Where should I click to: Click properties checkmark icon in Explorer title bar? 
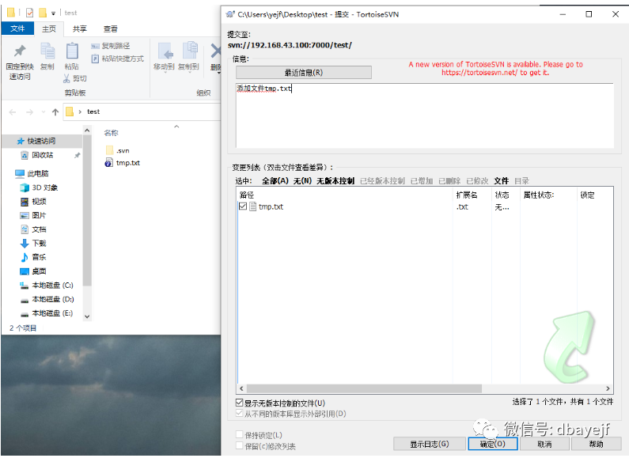[30, 13]
